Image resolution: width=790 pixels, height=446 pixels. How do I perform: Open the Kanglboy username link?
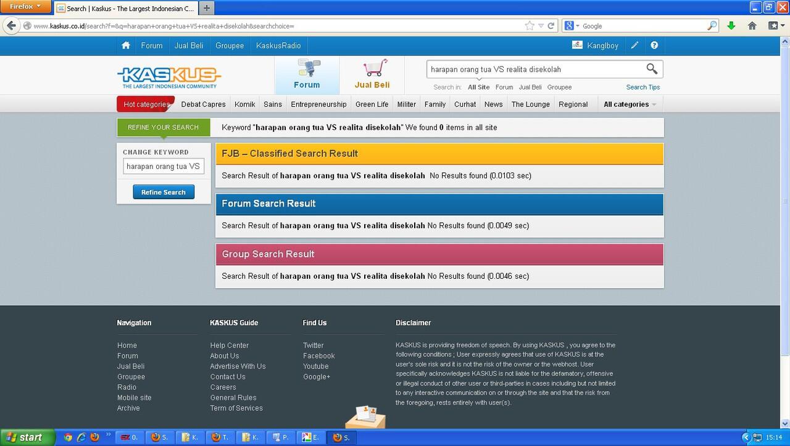pos(603,46)
